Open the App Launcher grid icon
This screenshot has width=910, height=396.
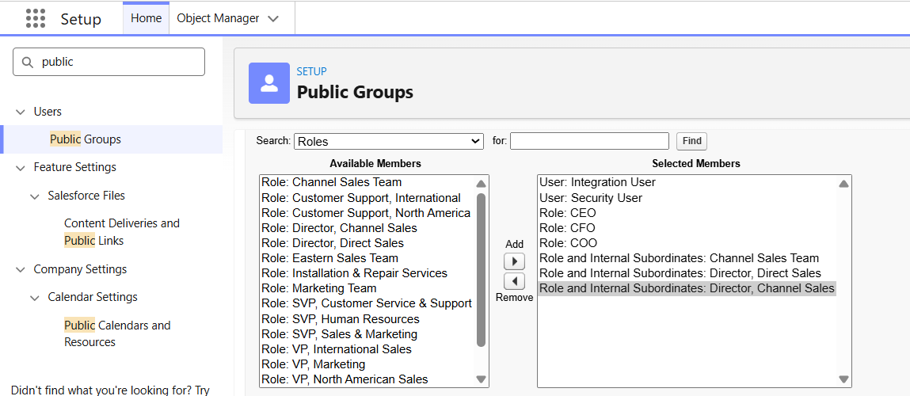(36, 18)
